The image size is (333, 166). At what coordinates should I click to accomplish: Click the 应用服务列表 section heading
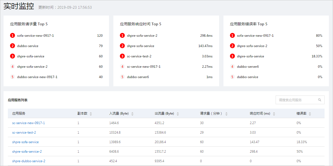coord(18,100)
